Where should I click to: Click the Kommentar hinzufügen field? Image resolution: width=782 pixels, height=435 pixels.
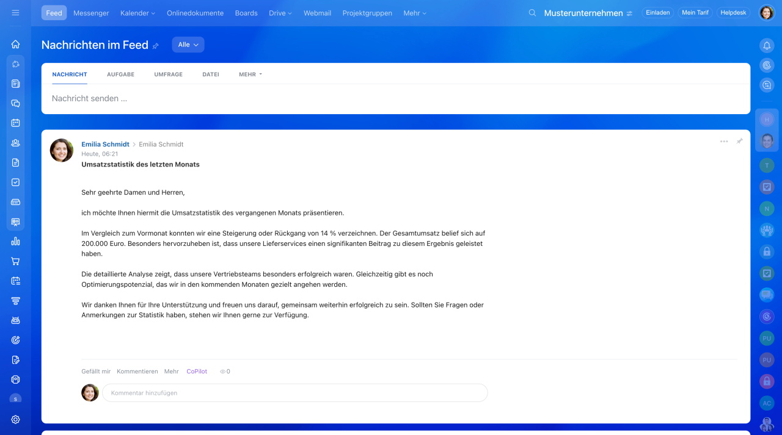(x=294, y=393)
